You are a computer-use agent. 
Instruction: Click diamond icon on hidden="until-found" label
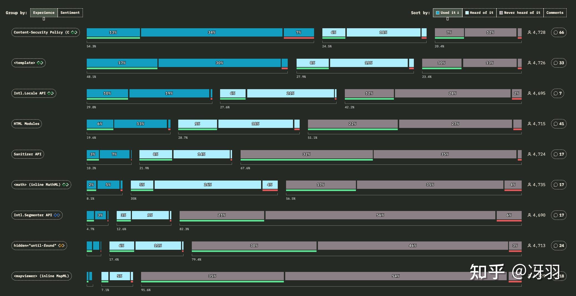click(x=61, y=246)
